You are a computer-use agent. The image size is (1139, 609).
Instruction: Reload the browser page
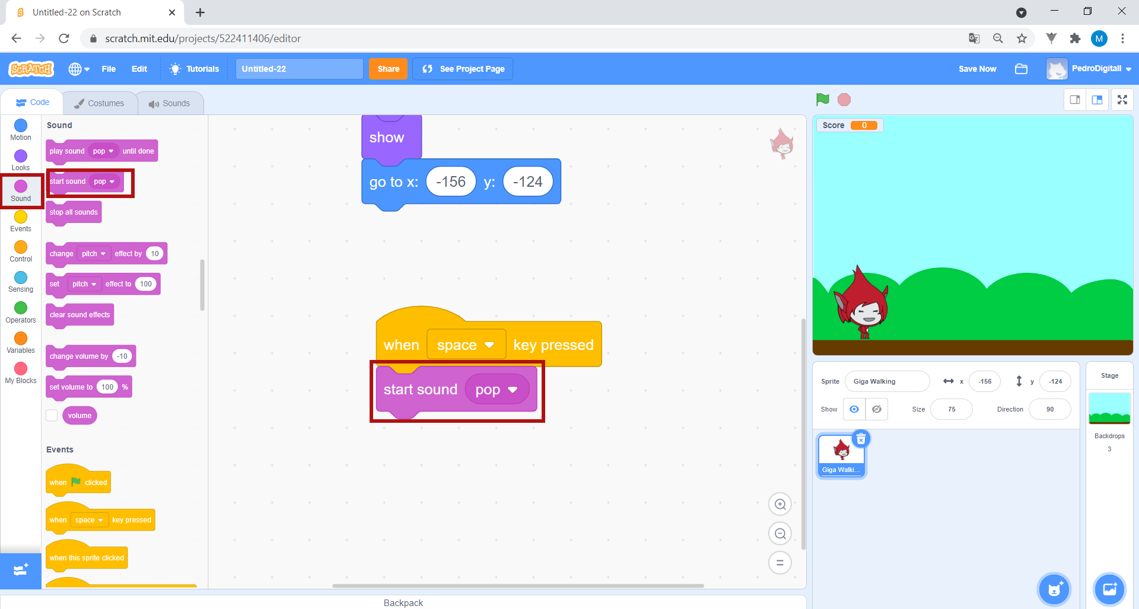click(x=64, y=39)
